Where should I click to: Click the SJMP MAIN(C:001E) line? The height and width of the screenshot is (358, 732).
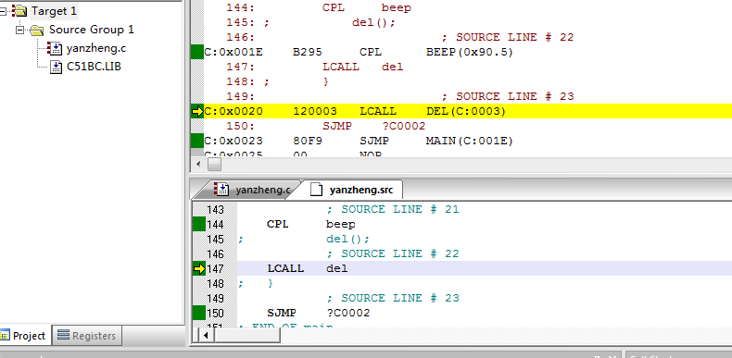pos(359,141)
